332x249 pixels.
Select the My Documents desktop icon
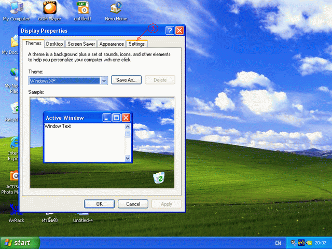tap(11, 45)
